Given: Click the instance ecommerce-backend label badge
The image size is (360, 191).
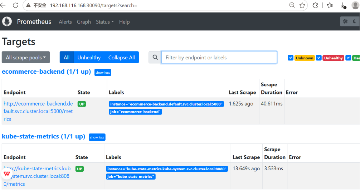Looking at the screenshot, I should point(166,104).
